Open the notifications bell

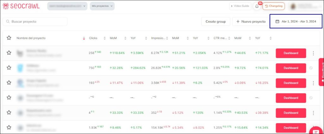coord(257,6)
